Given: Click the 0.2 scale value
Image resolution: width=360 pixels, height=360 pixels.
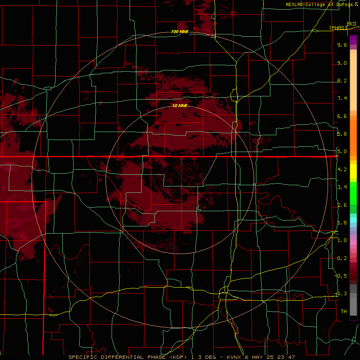Looking at the screenshot, I should tap(342, 258).
